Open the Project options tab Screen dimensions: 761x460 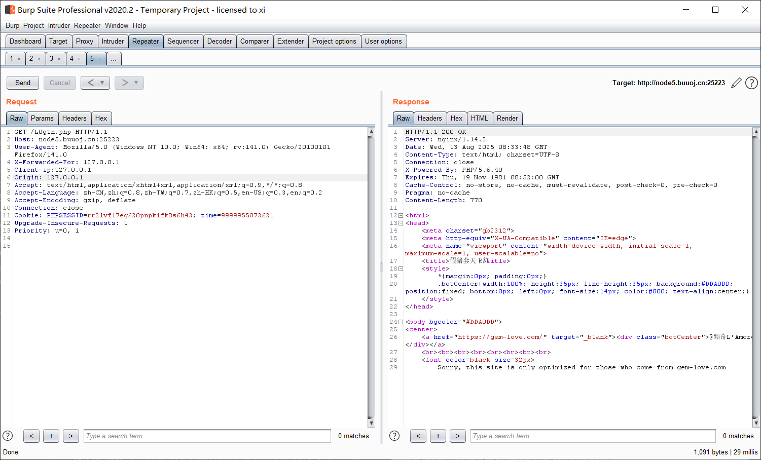pos(334,42)
